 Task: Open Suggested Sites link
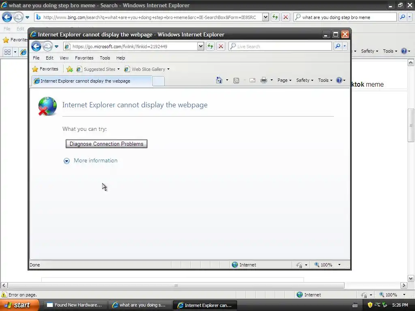pos(98,69)
